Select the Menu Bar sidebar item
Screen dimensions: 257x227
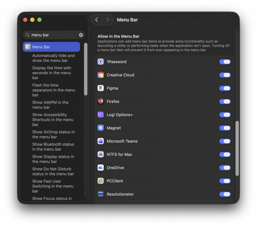pos(51,47)
